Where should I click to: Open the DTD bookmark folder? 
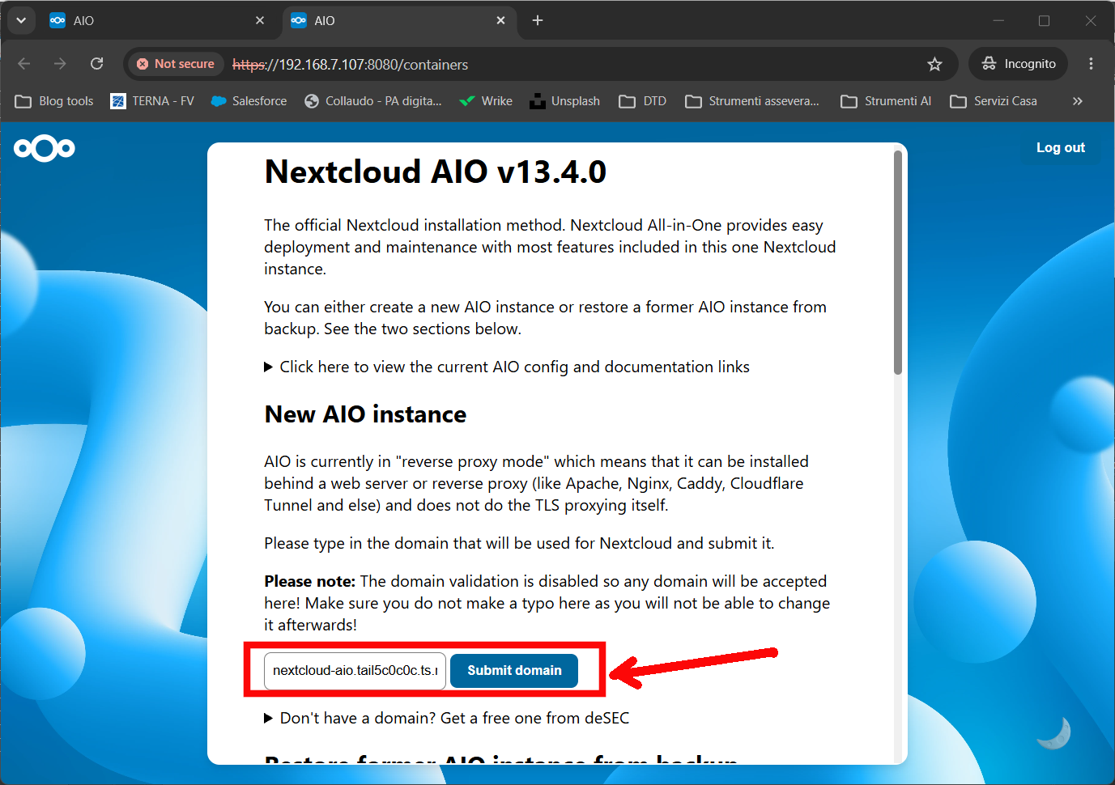643,101
